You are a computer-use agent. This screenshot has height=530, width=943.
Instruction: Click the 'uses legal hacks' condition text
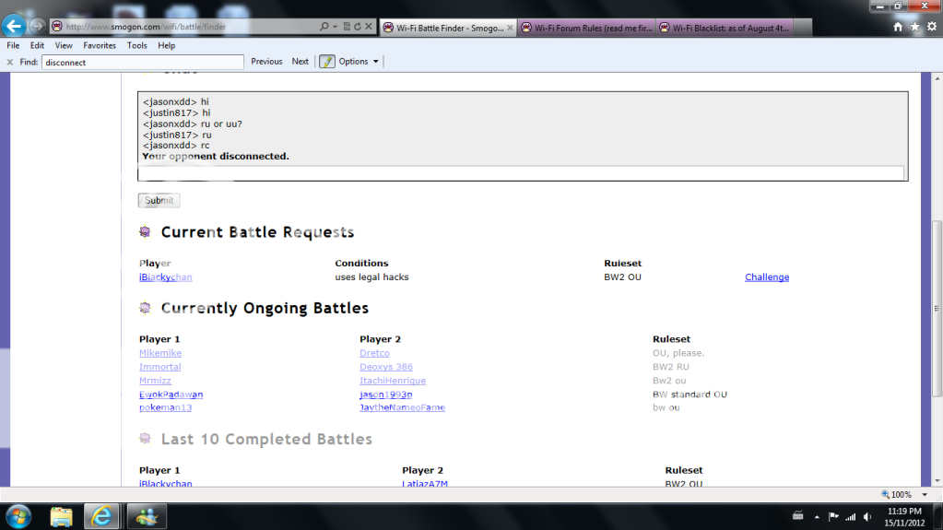371,277
